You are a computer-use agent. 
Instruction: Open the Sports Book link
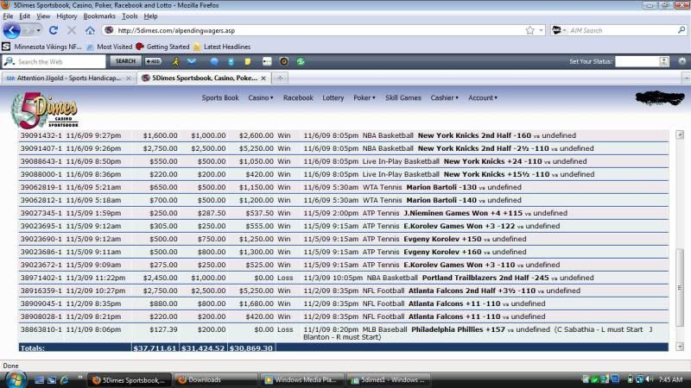tap(220, 97)
